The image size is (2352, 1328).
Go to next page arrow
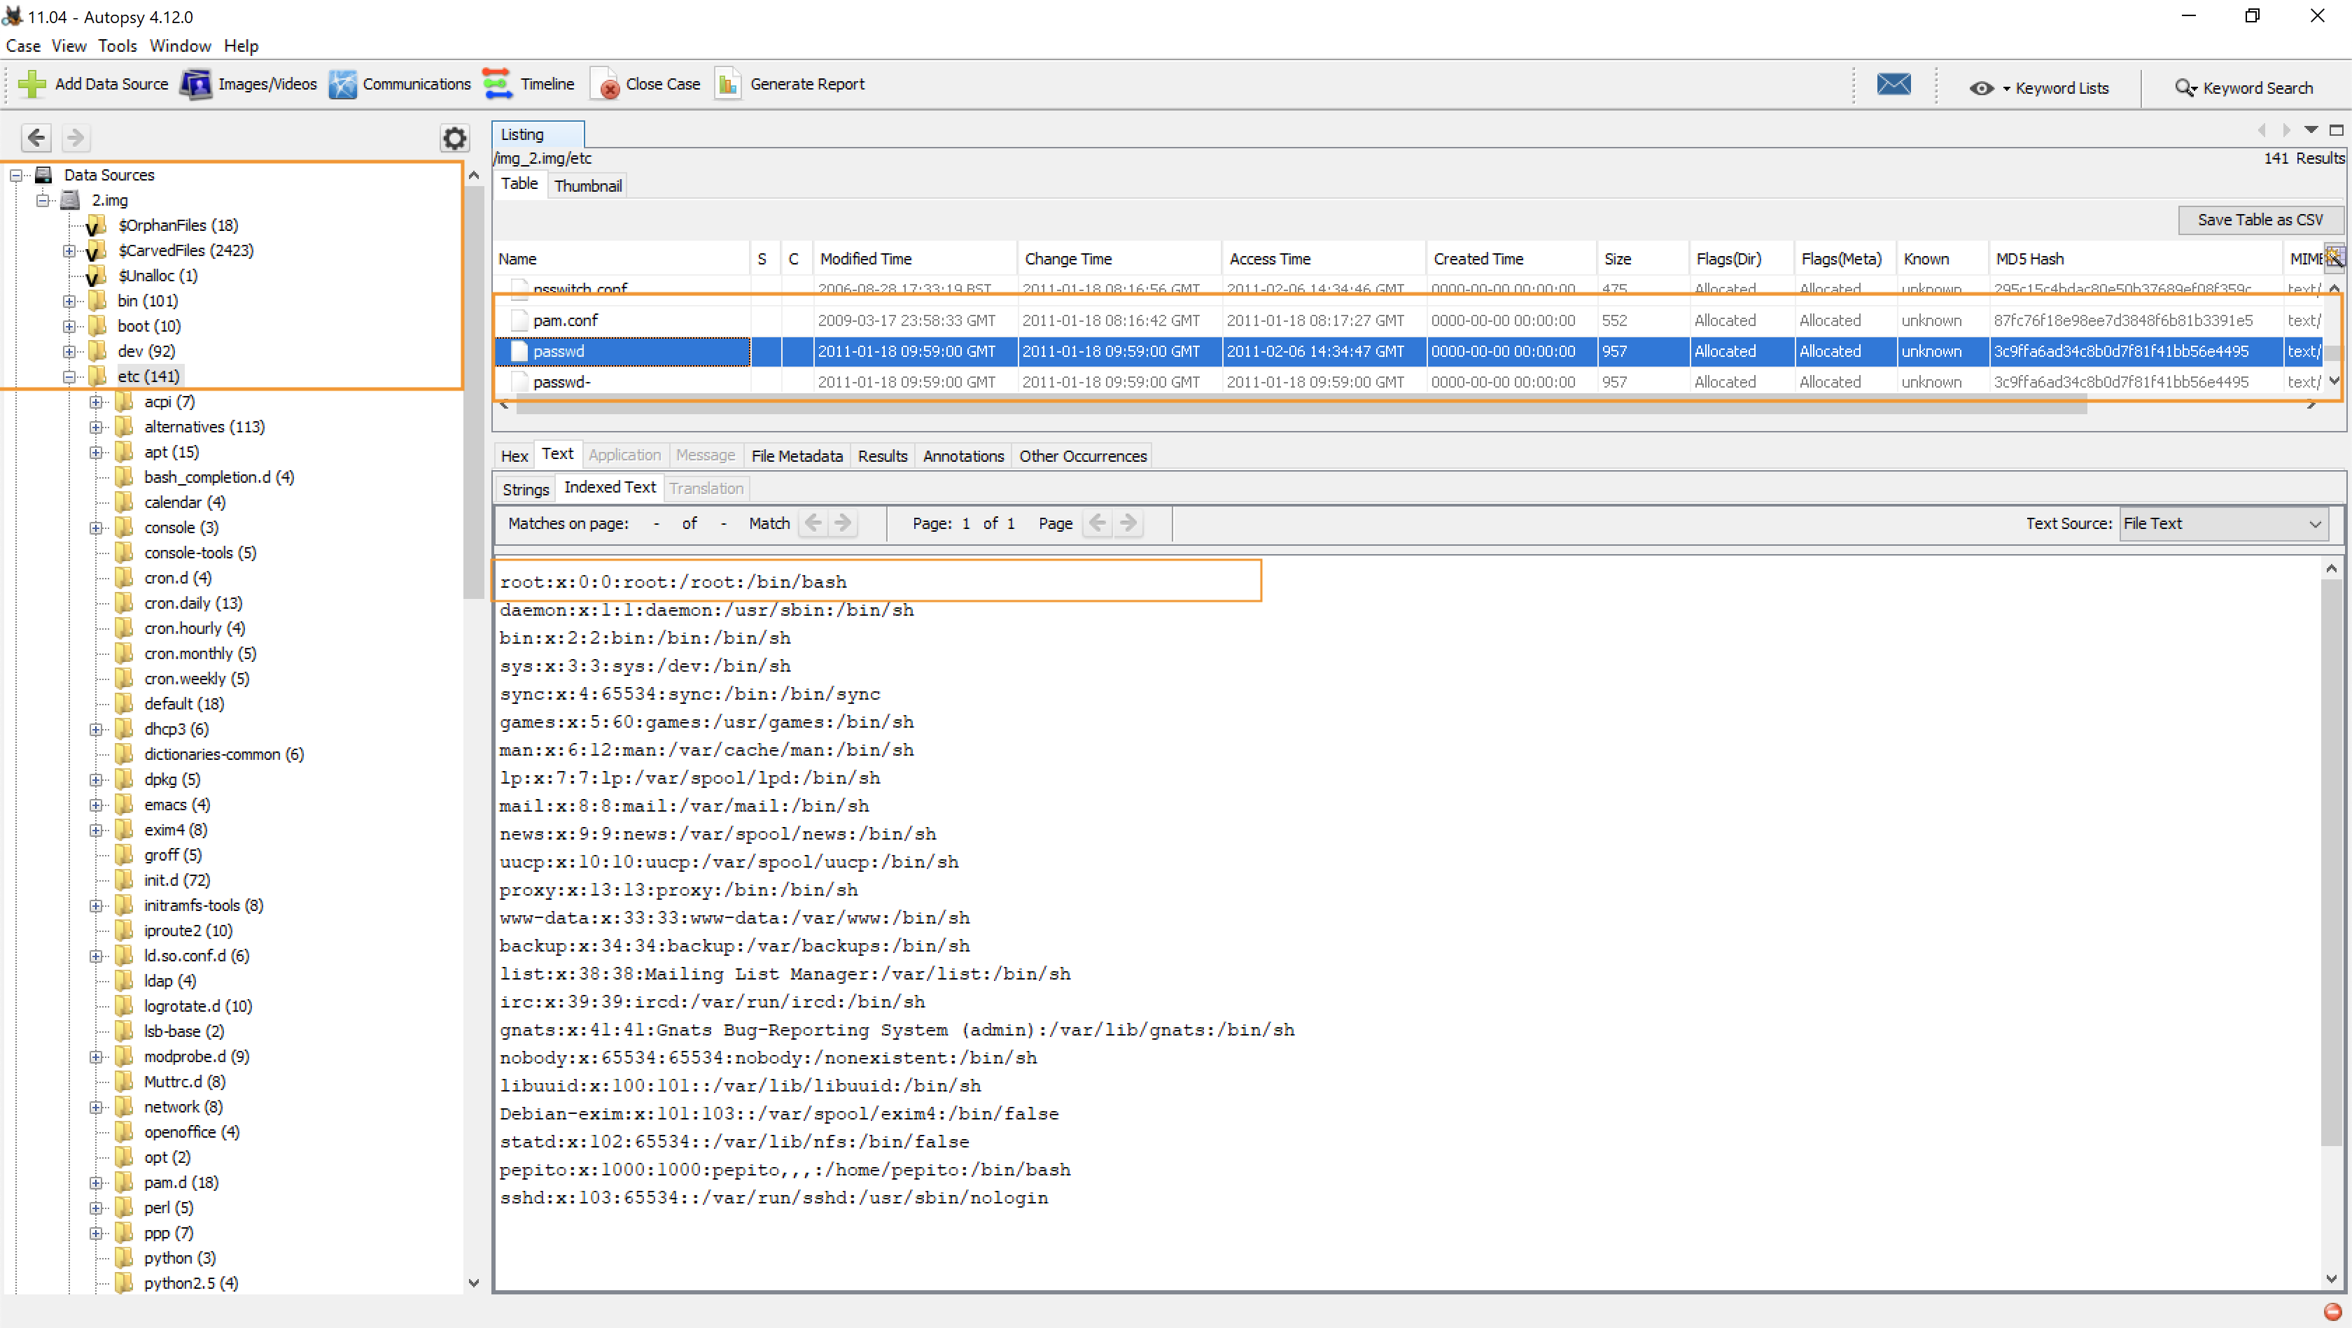pos(1128,523)
